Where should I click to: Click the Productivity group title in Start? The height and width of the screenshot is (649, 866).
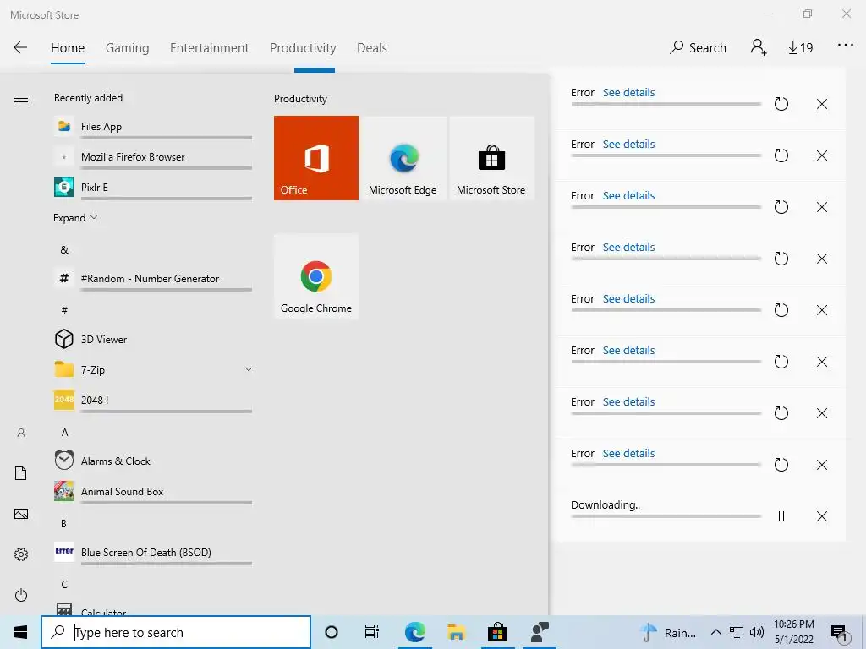[x=300, y=99]
